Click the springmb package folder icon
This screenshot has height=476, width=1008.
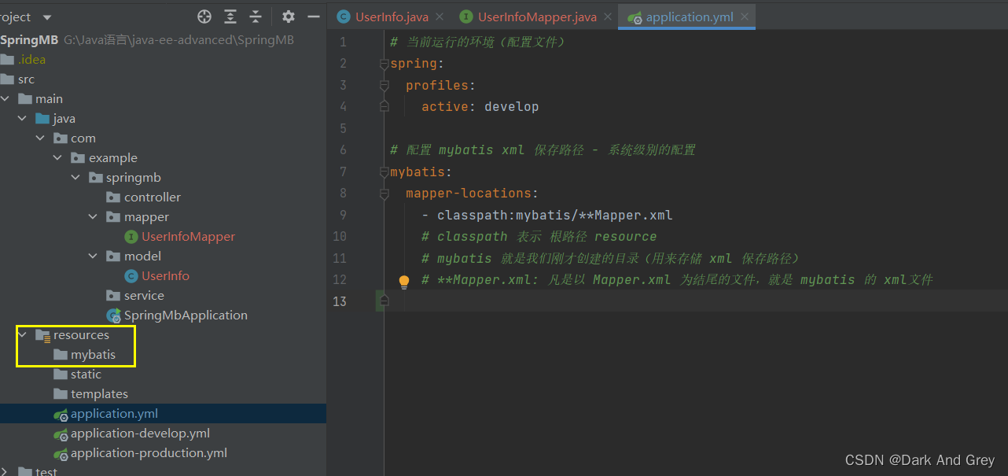(95, 177)
